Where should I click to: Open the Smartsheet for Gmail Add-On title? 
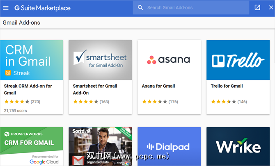coord(95,89)
